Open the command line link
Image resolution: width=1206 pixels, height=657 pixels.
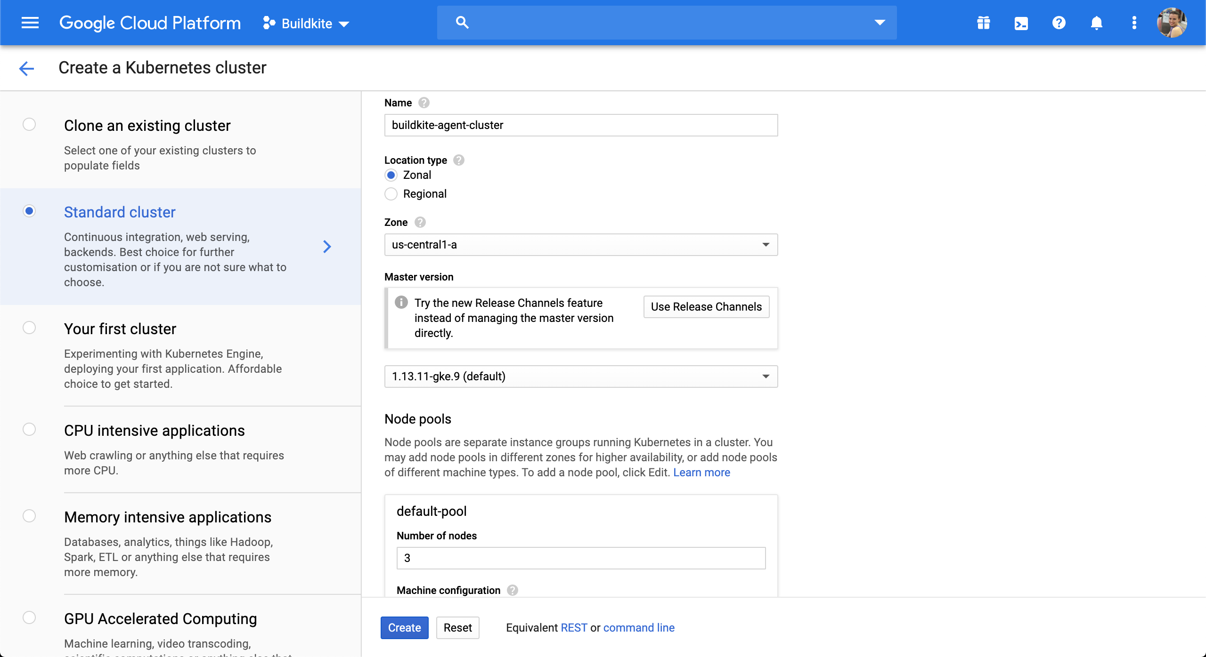tap(639, 628)
